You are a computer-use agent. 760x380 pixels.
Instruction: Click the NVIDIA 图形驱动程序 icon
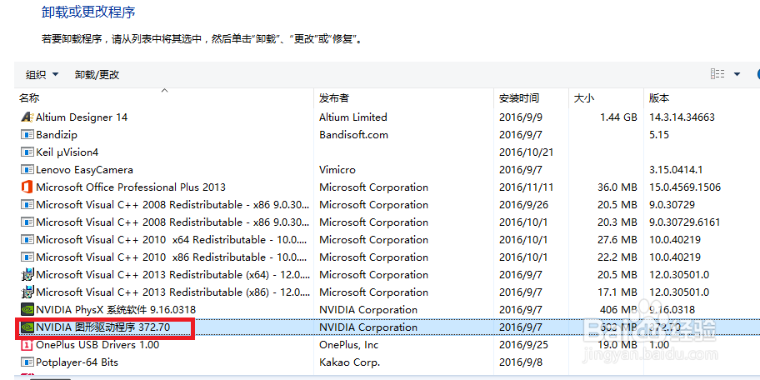click(x=27, y=327)
